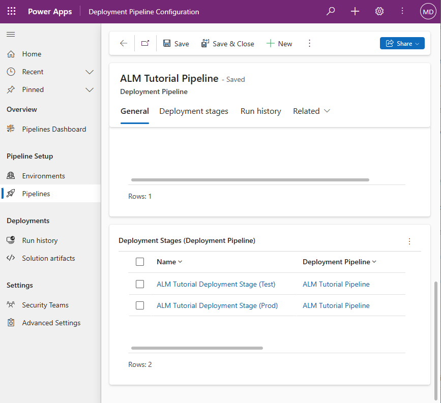Click the Deployment Stages horizontal scrollbar
The image size is (441, 403).
tap(197, 348)
